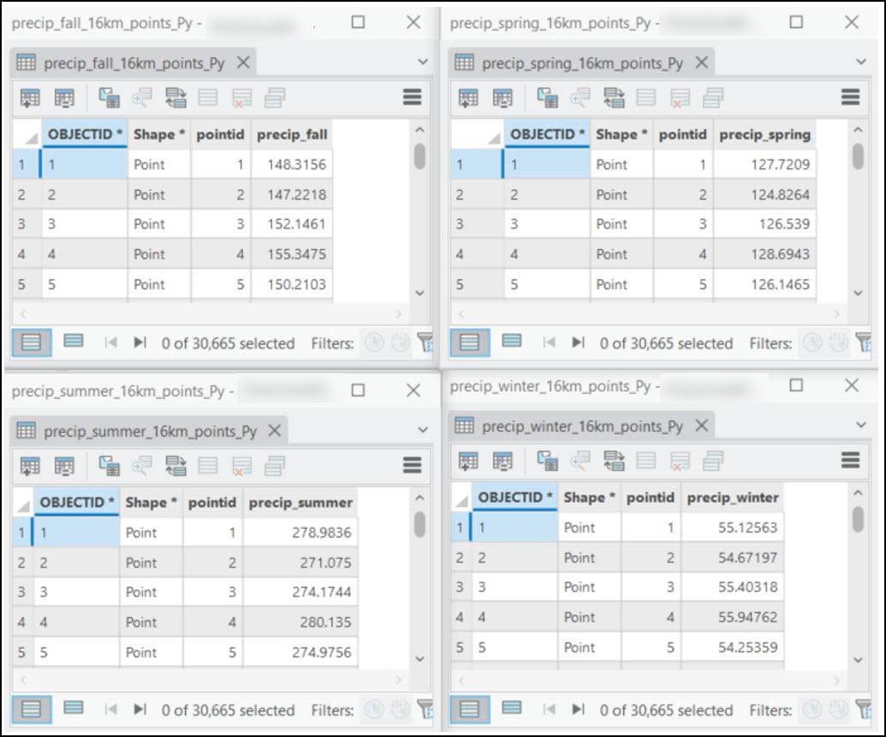Click Add Field icon in fall table

click(30, 98)
